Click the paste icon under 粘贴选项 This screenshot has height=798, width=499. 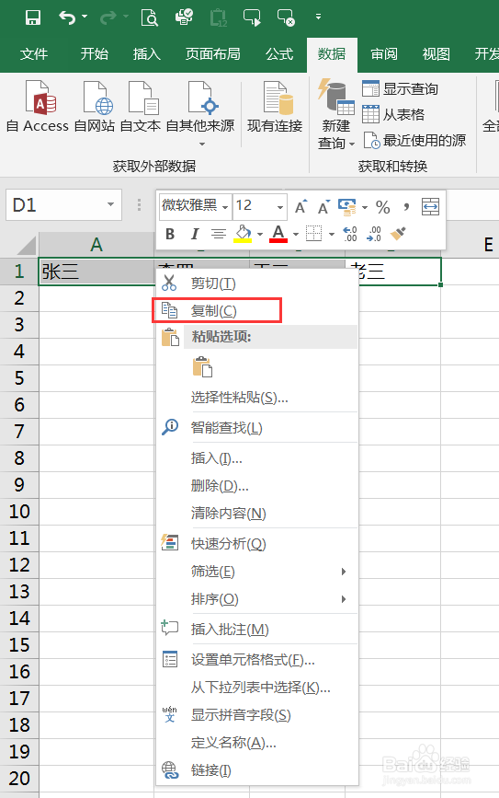pos(202,367)
